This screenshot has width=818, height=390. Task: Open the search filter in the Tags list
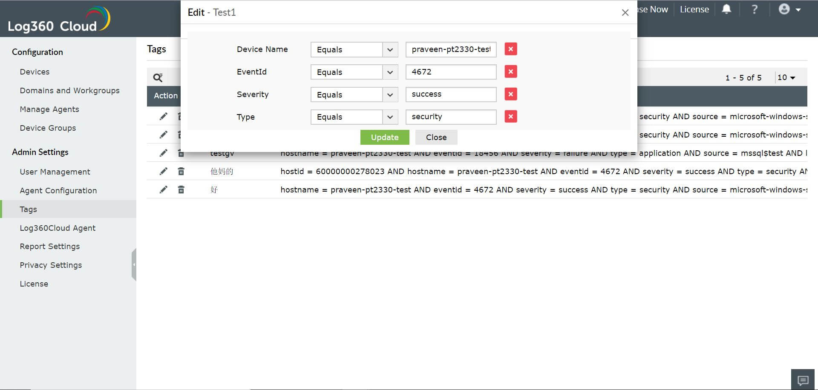click(158, 77)
